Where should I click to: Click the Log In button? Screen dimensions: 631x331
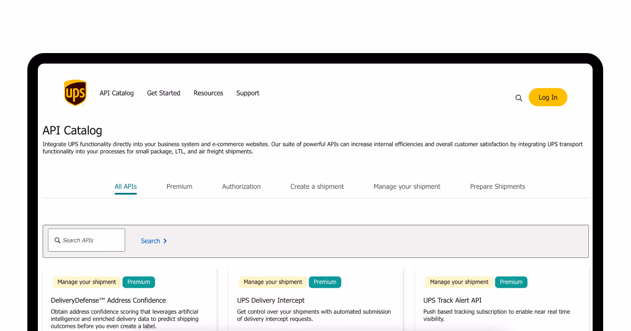[548, 97]
